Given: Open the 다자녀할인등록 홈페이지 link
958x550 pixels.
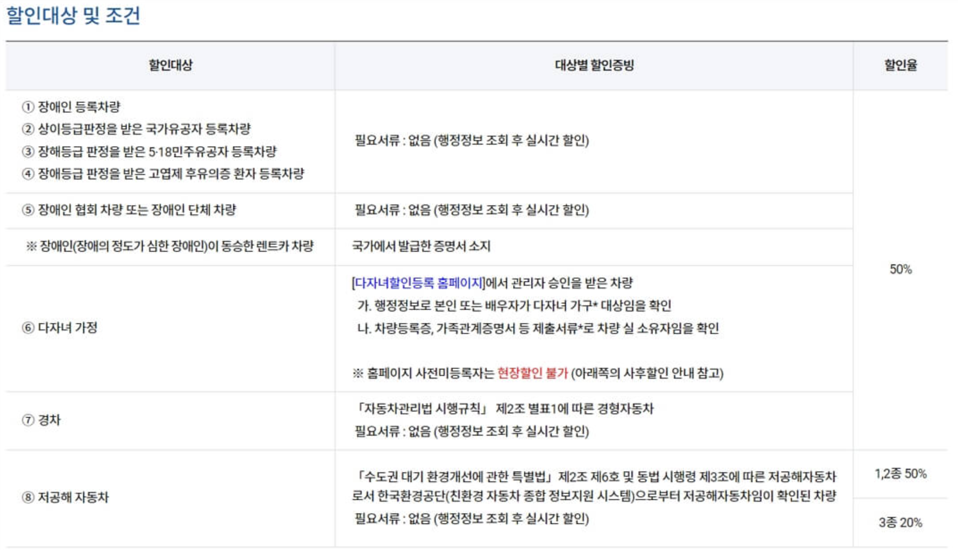Looking at the screenshot, I should point(419,283).
